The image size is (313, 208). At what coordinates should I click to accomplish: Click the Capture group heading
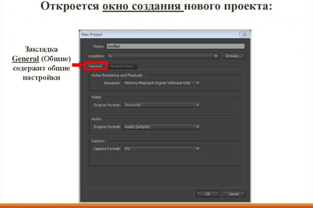(x=98, y=141)
